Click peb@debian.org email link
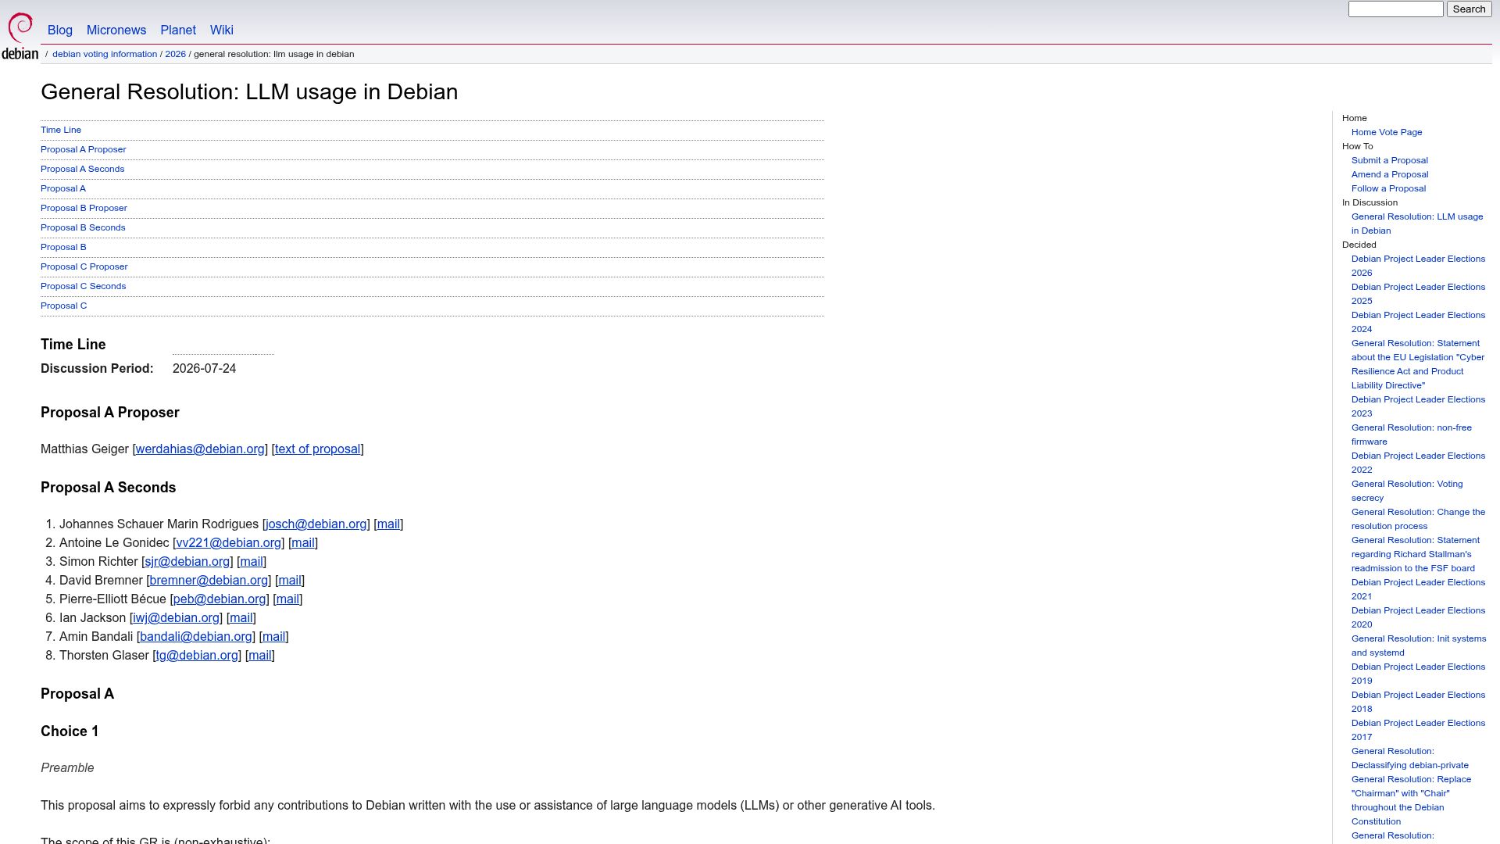This screenshot has height=844, width=1500. coord(220,599)
